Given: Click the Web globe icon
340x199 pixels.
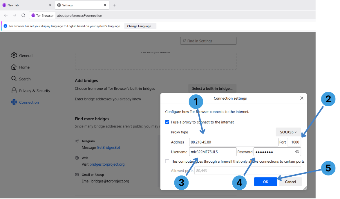Looking at the screenshot, I should point(77,158).
